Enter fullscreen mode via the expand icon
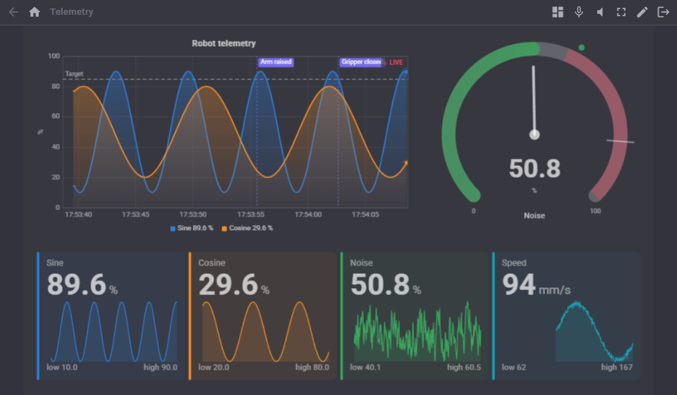 coord(621,12)
